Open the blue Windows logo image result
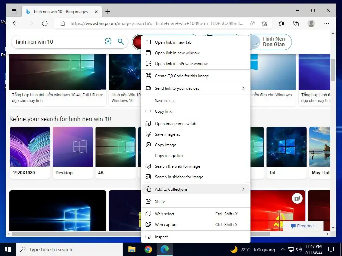The width and height of the screenshot is (342, 256). (x=58, y=211)
